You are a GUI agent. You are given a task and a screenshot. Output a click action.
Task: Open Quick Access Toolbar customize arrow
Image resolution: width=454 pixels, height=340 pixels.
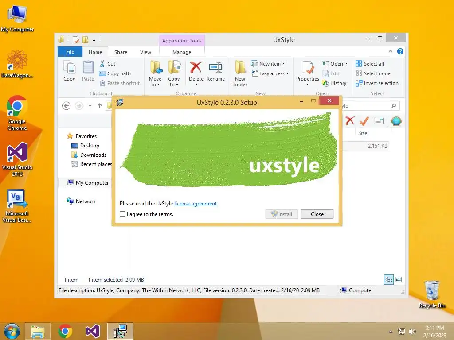(x=94, y=40)
